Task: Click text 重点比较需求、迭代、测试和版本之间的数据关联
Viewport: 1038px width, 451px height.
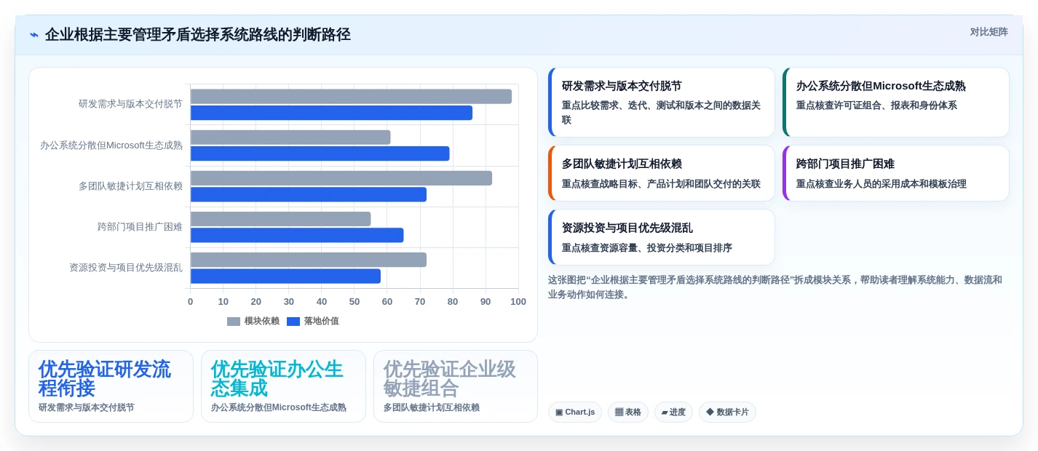Action: point(661,113)
